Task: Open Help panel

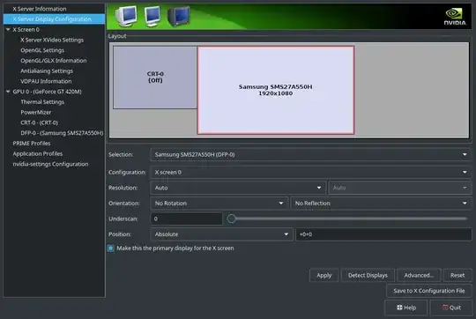Action: (406, 308)
